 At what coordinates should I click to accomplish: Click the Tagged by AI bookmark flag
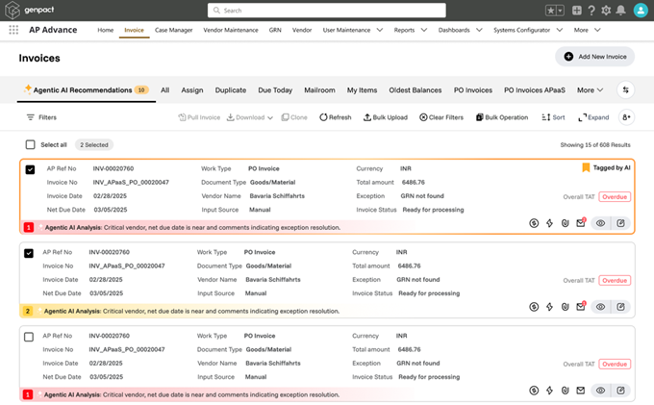point(586,167)
